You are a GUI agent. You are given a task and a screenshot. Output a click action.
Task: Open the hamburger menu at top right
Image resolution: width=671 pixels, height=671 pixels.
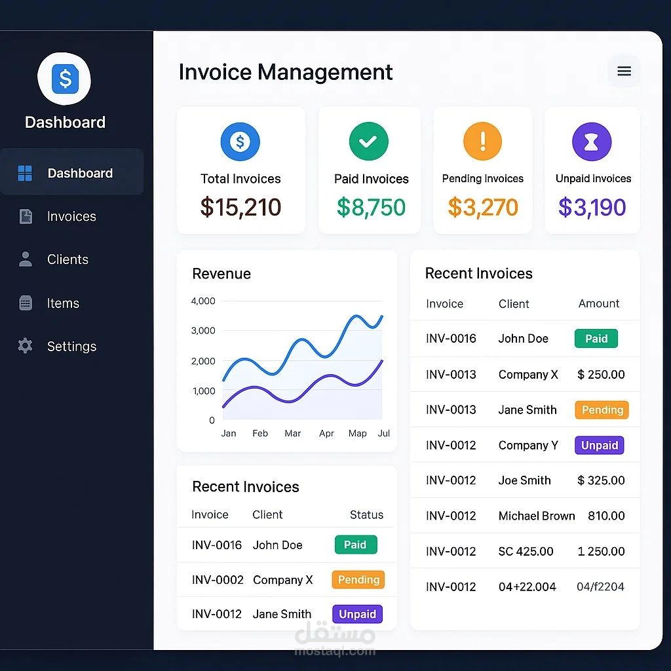[624, 71]
